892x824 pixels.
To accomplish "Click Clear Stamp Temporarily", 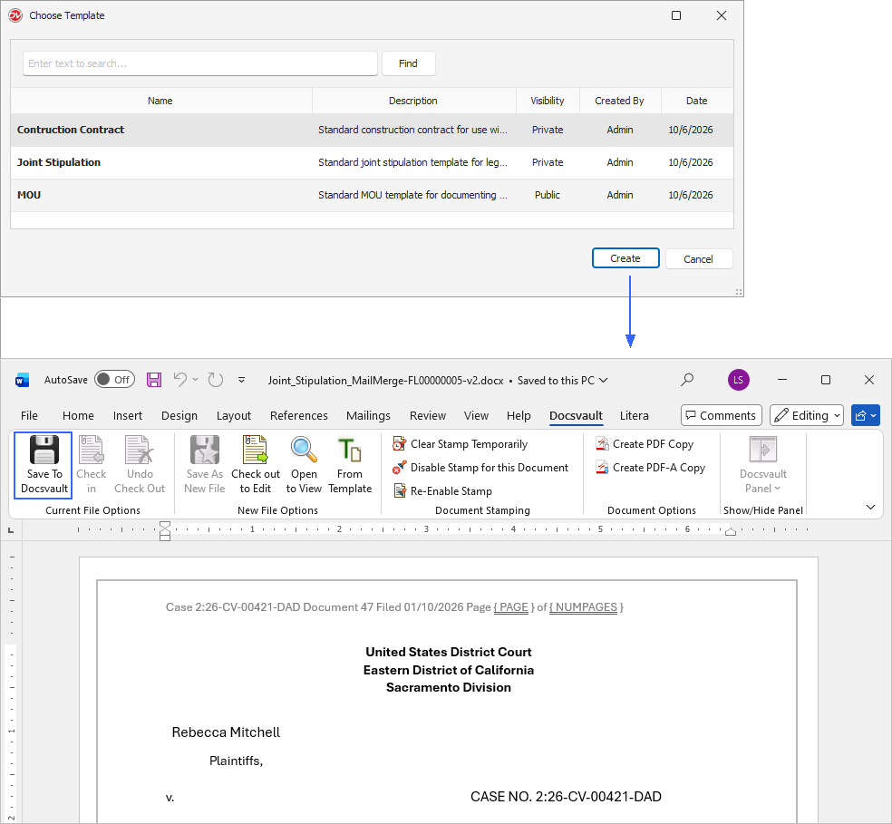I will (460, 444).
